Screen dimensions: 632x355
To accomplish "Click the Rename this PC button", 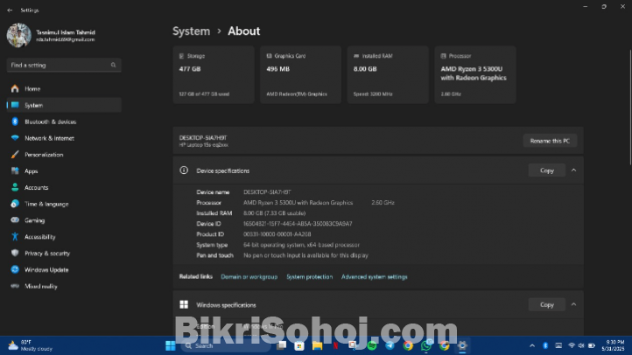I will click(x=550, y=141).
